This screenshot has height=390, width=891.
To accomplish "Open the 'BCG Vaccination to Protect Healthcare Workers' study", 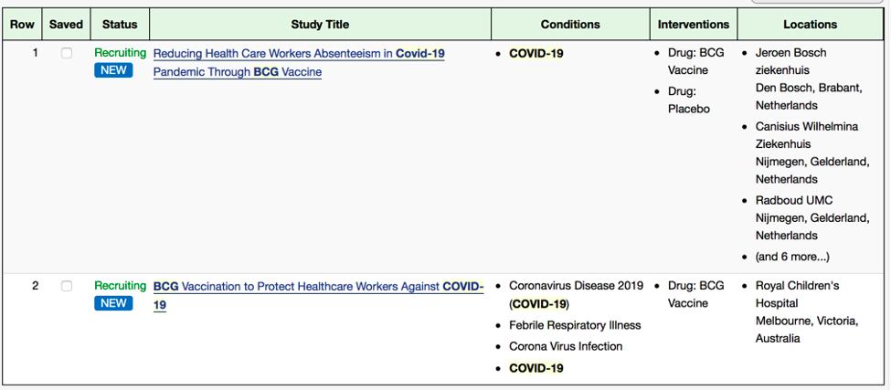I will click(x=318, y=287).
